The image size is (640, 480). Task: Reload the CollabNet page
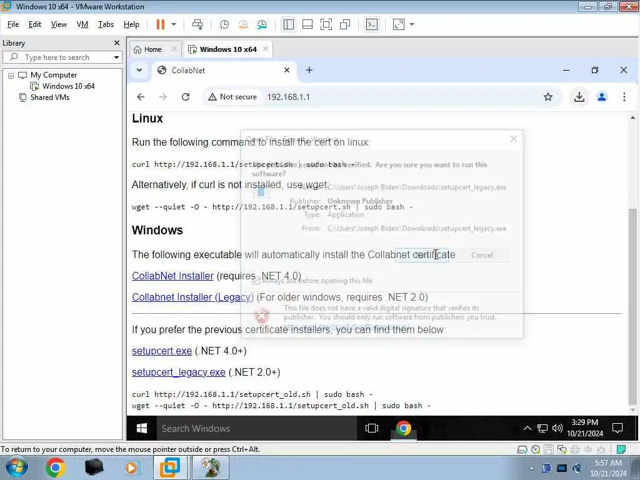click(186, 97)
